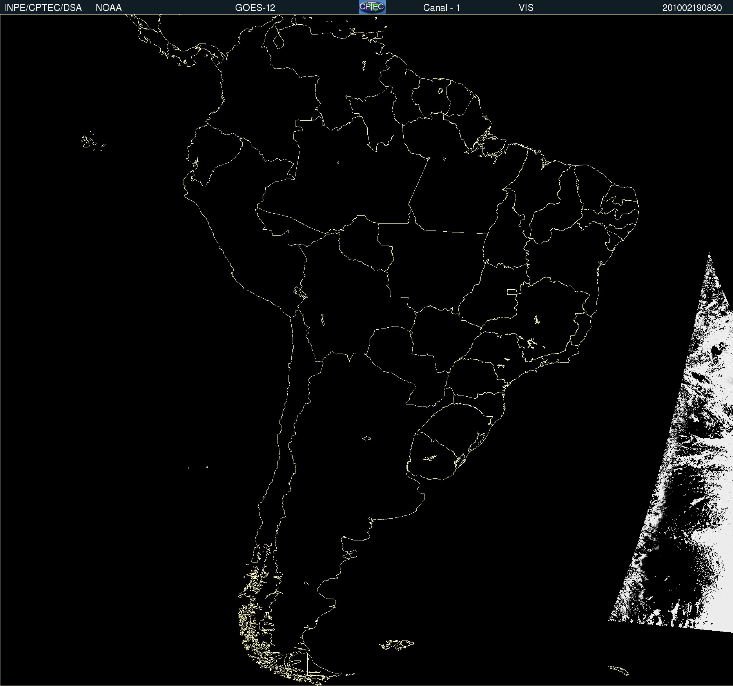Click the CPTEC logo in the header

coord(372,7)
